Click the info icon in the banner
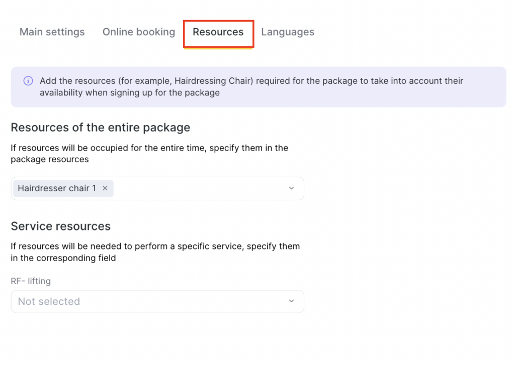 click(x=28, y=81)
